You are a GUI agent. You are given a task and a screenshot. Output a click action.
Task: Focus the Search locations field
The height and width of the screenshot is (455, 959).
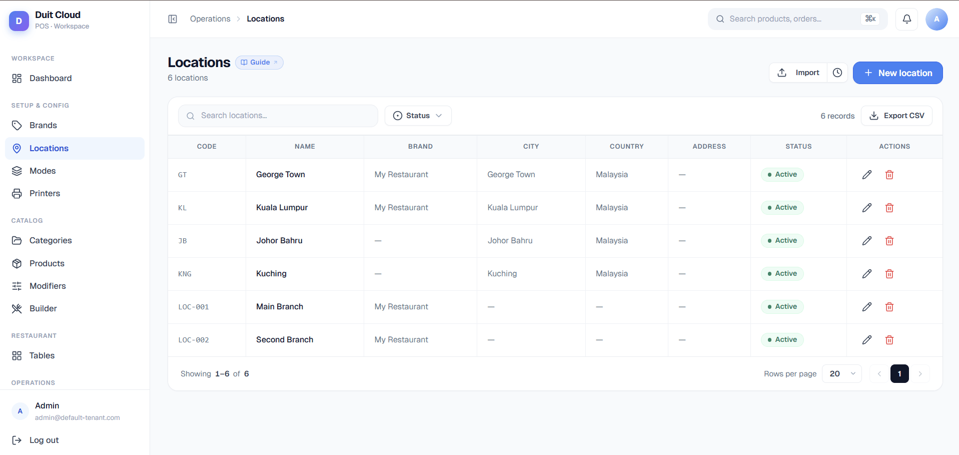278,116
